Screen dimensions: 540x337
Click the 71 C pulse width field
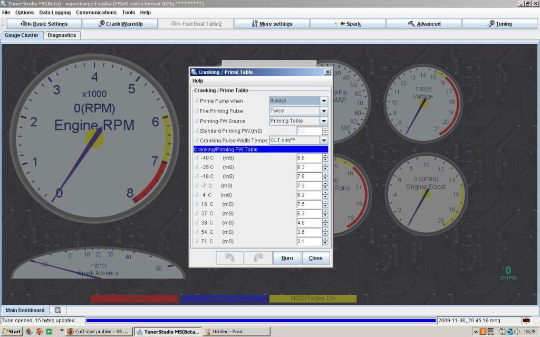pos(309,241)
